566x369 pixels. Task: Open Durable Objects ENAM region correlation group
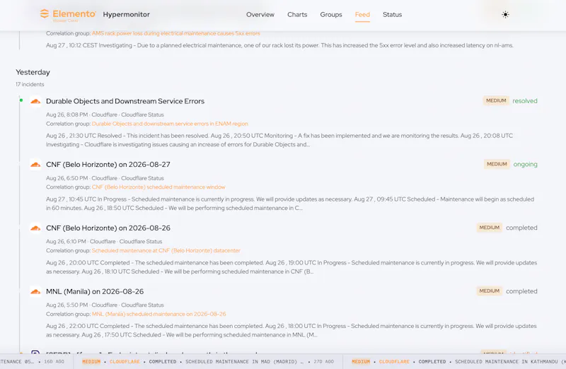[x=170, y=124]
